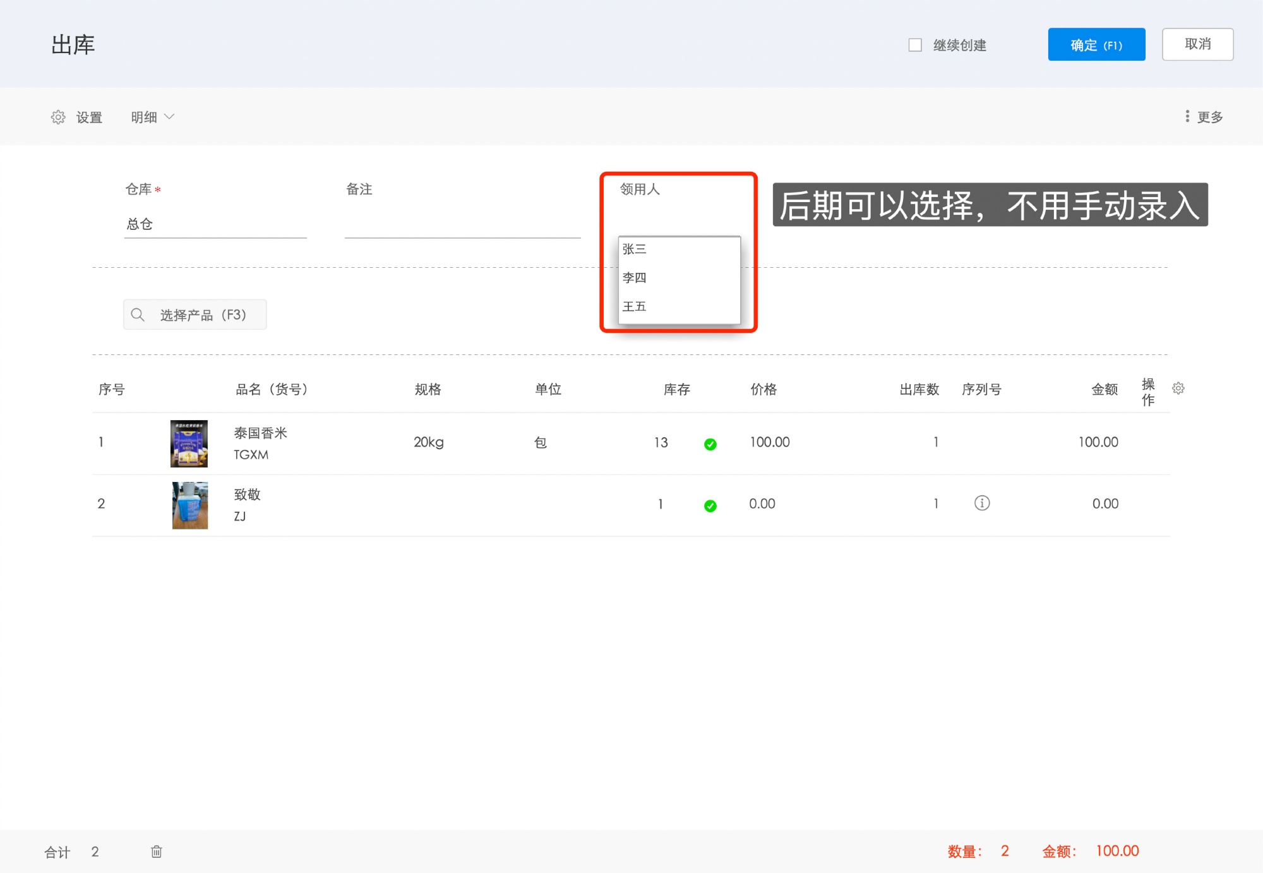This screenshot has height=873, width=1263.
Task: Click the 出库数 value for 致敬
Action: pyautogui.click(x=936, y=504)
